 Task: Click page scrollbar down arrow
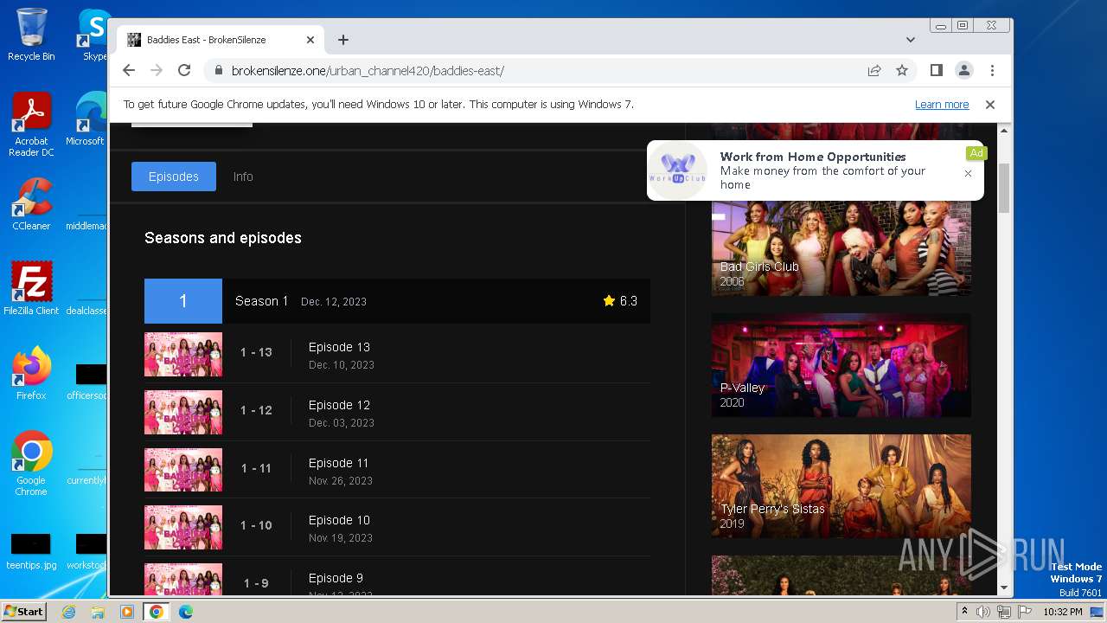[x=1004, y=588]
